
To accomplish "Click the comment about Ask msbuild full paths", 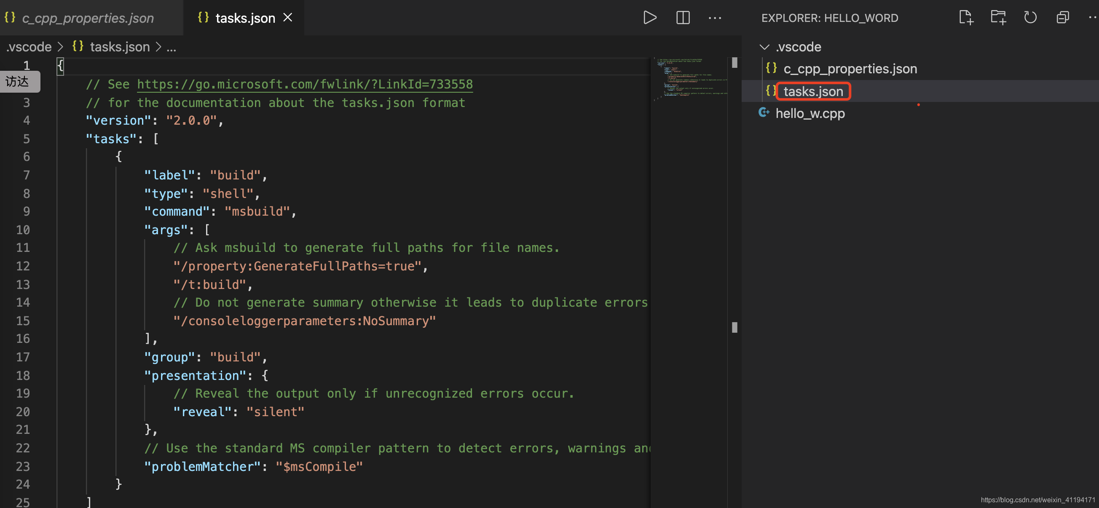I will [x=366, y=248].
